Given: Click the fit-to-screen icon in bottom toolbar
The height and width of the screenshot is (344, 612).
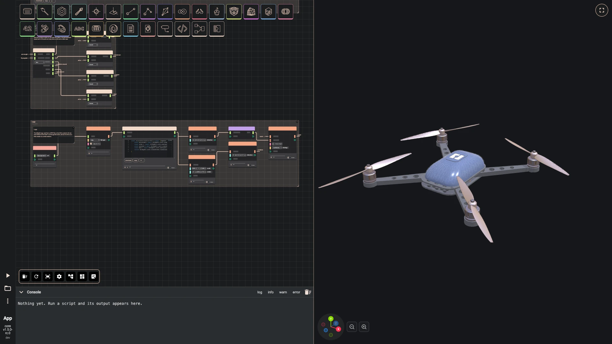Looking at the screenshot, I should pos(48,276).
